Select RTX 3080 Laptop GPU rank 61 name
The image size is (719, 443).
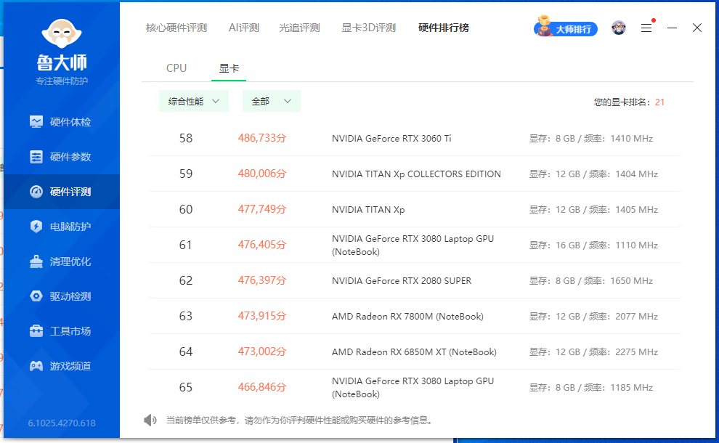click(413, 245)
